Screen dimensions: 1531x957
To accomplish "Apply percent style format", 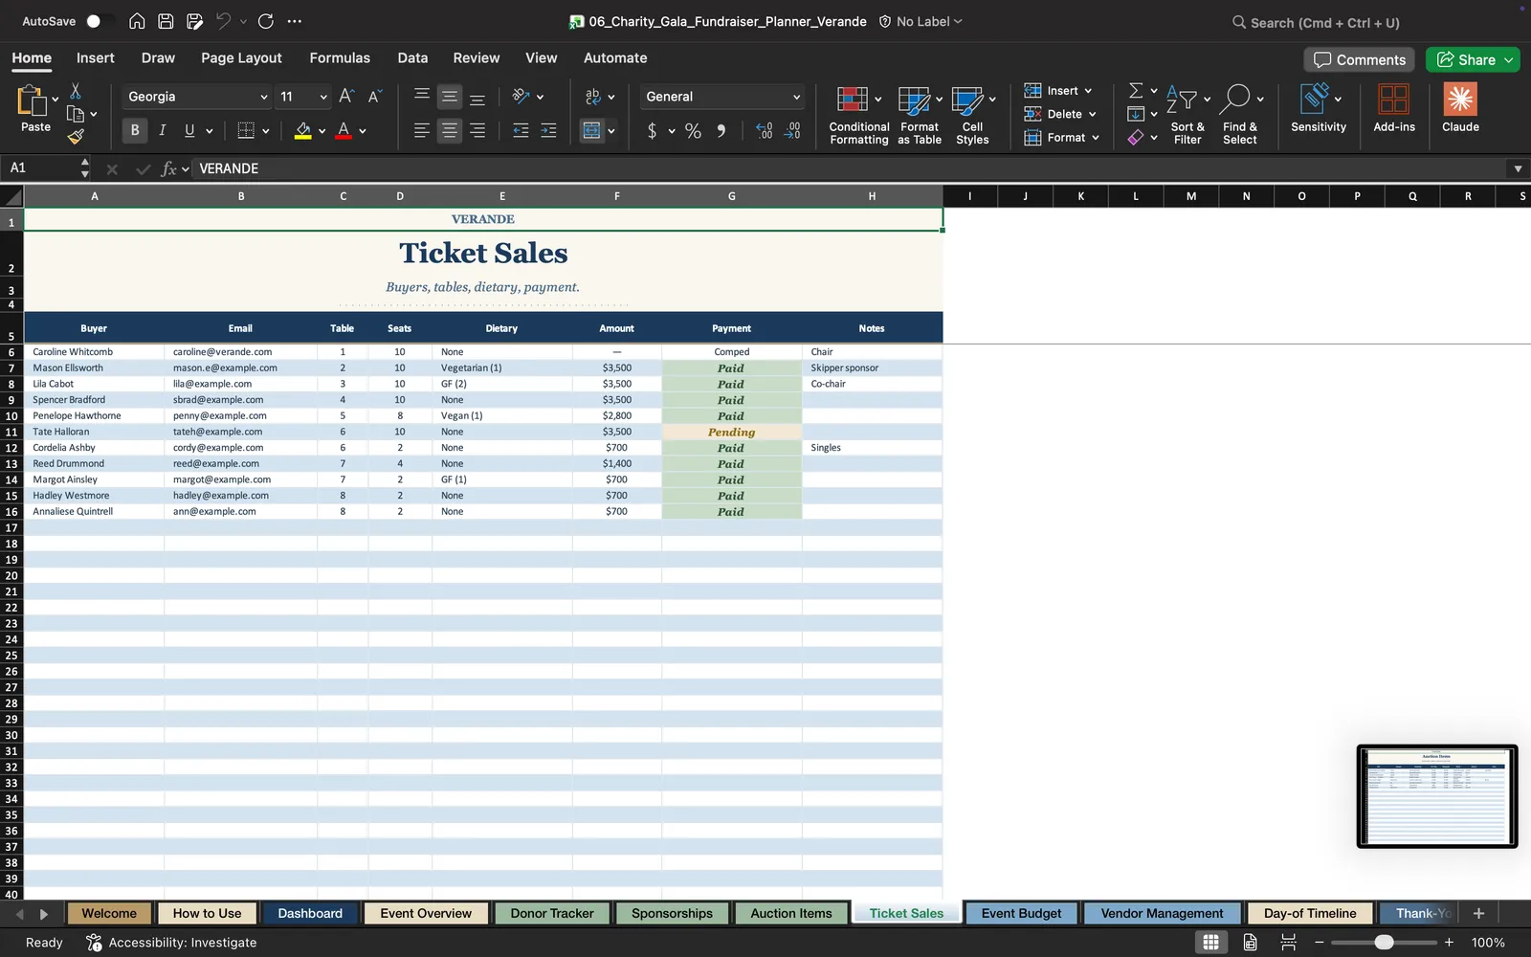I will tap(693, 131).
